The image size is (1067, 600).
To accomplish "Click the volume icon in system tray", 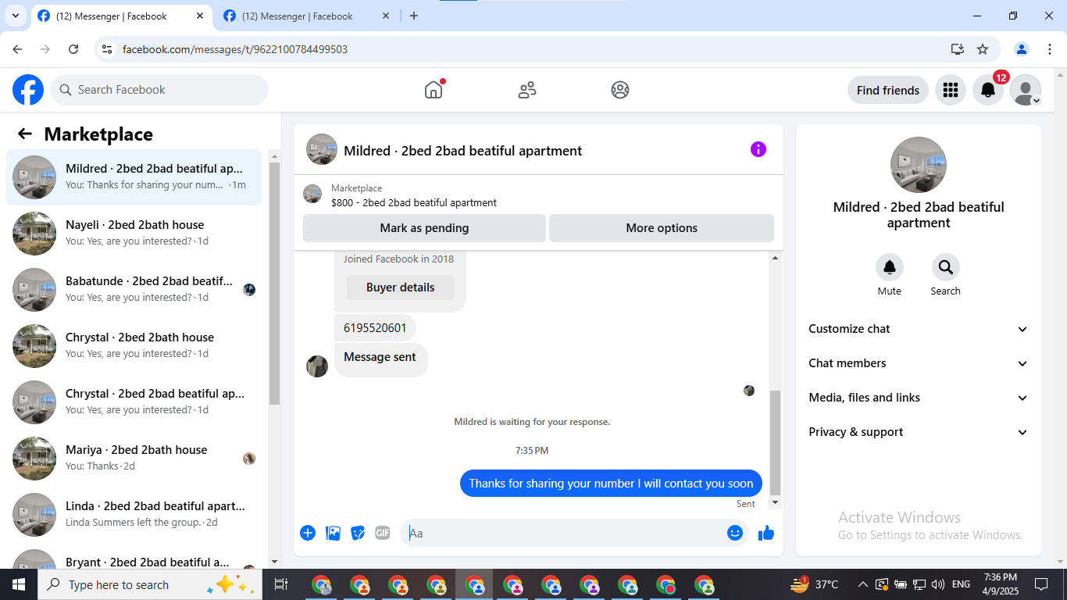I will pyautogui.click(x=939, y=584).
